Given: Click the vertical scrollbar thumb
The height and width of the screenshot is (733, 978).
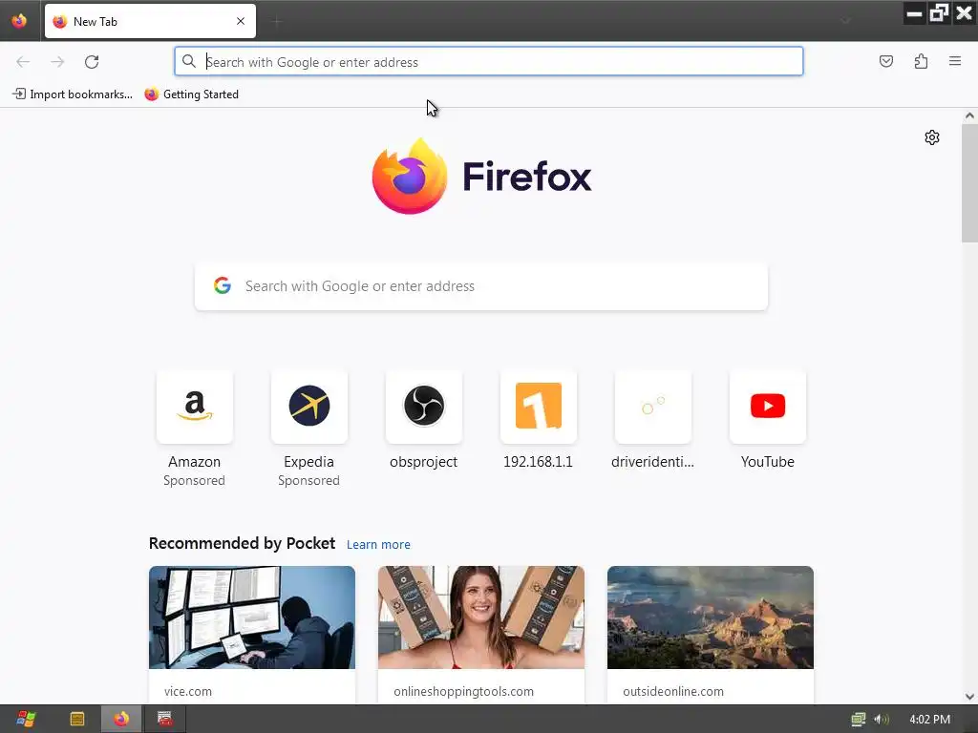Looking at the screenshot, I should 969,183.
